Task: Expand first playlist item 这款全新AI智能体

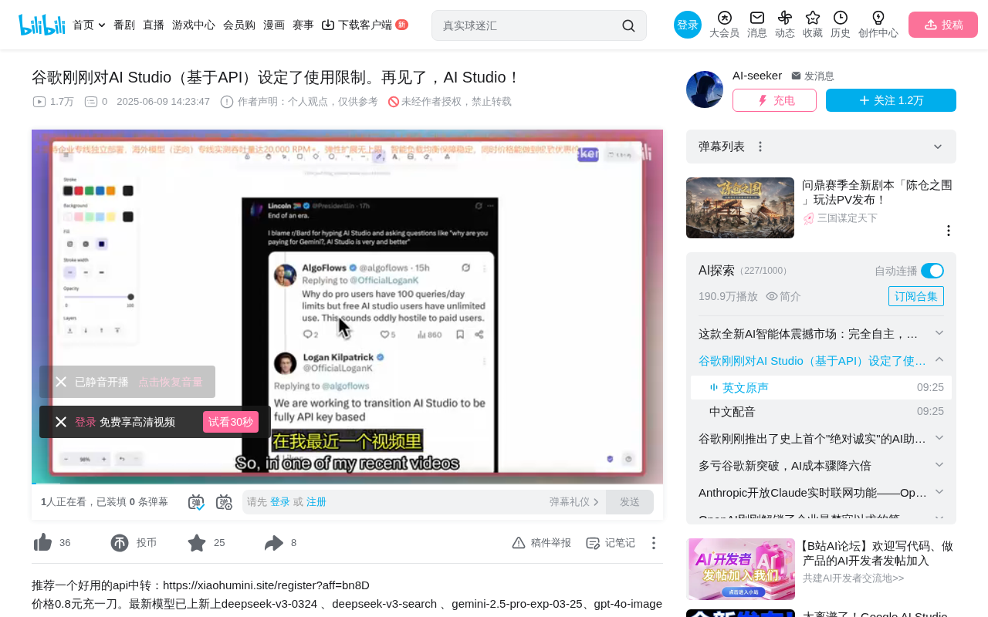Action: pos(939,333)
